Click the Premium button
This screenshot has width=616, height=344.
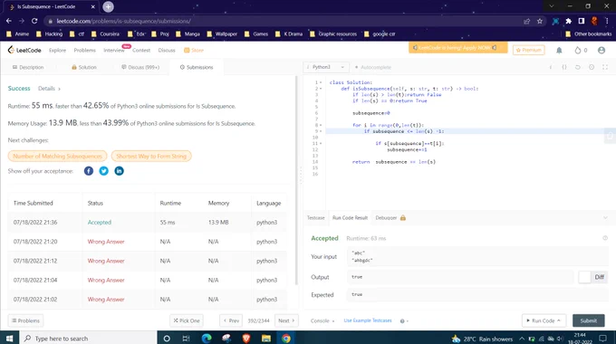529,50
